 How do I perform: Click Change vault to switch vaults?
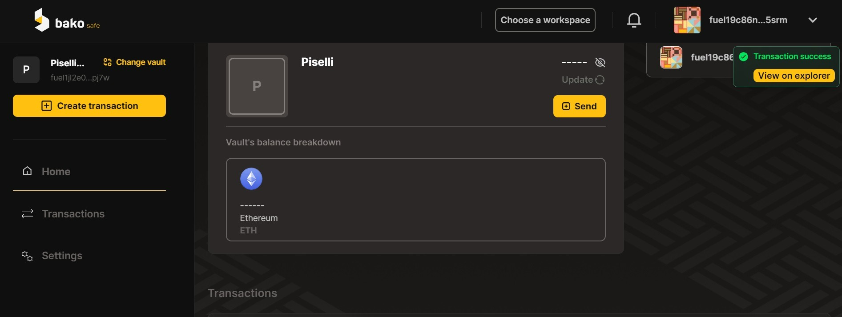pyautogui.click(x=134, y=62)
